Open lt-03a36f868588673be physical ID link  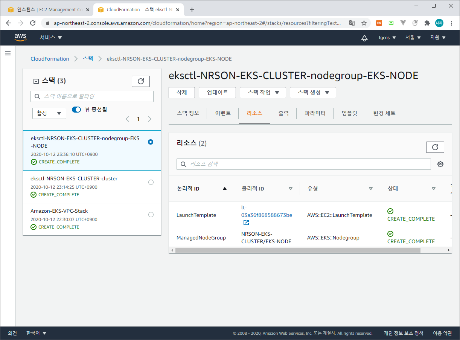267,211
